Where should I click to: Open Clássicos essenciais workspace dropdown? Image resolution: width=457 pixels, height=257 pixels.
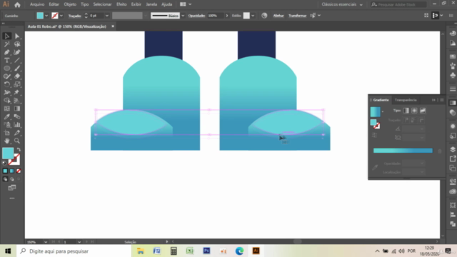coord(342,4)
